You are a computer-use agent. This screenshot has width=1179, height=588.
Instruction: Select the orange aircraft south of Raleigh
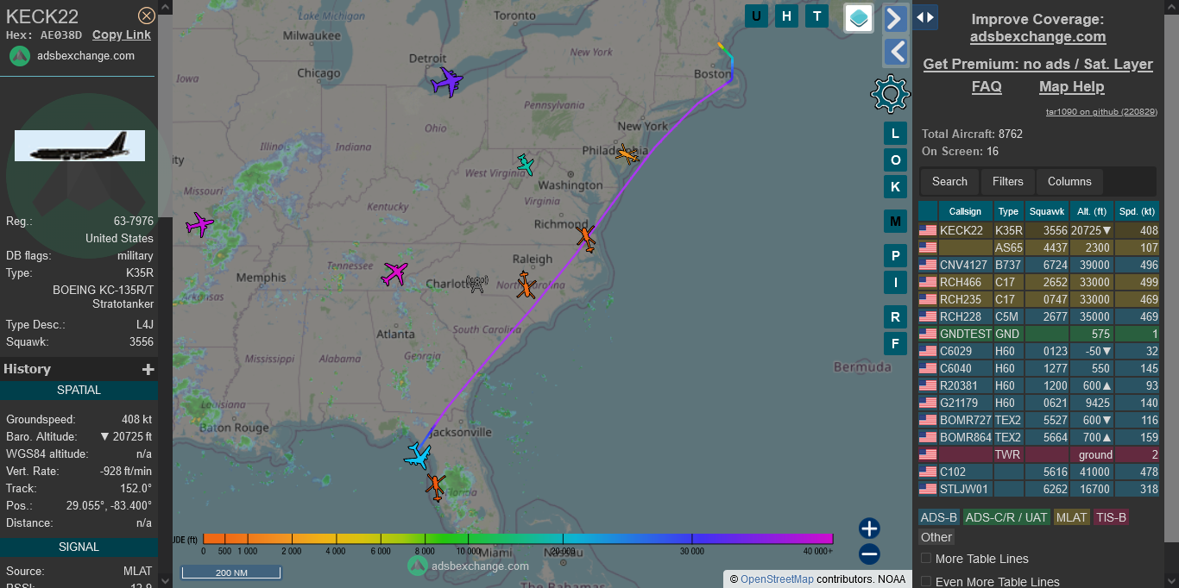[526, 285]
